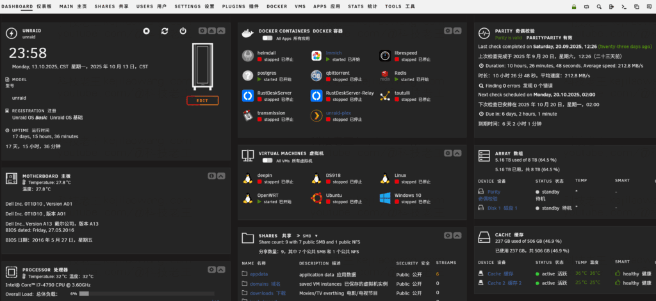This screenshot has height=301, width=656.
Task: Toggle the All Apps switch
Action: (268, 38)
